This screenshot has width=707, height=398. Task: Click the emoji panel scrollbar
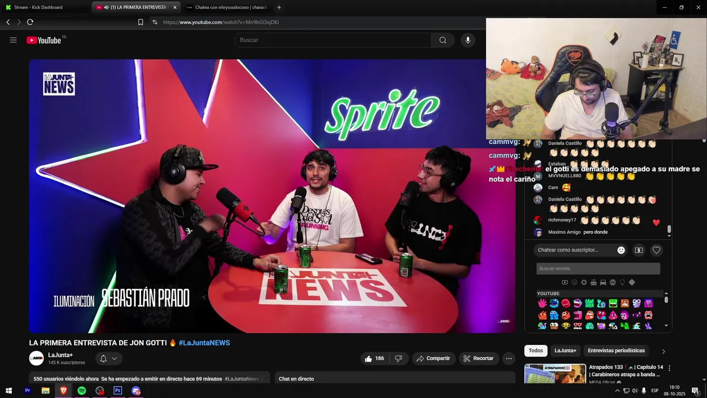pyautogui.click(x=666, y=300)
